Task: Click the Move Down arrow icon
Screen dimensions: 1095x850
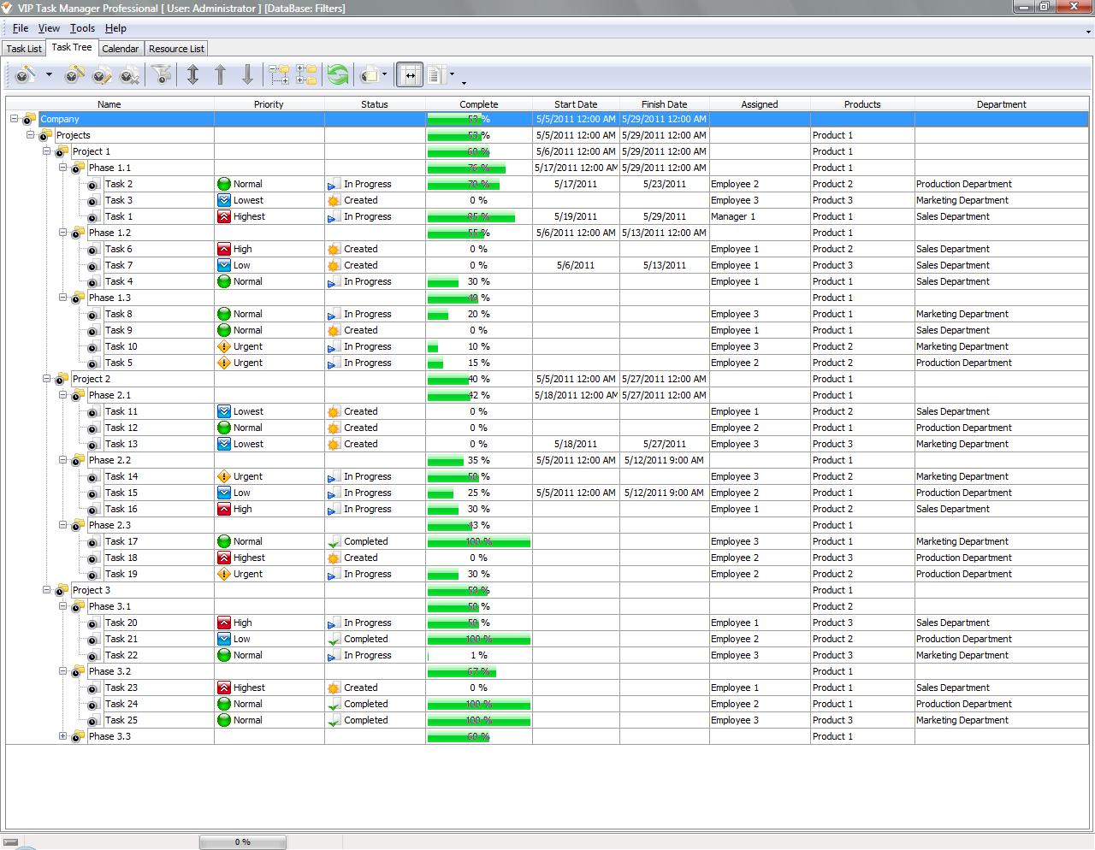Action: pos(247,75)
